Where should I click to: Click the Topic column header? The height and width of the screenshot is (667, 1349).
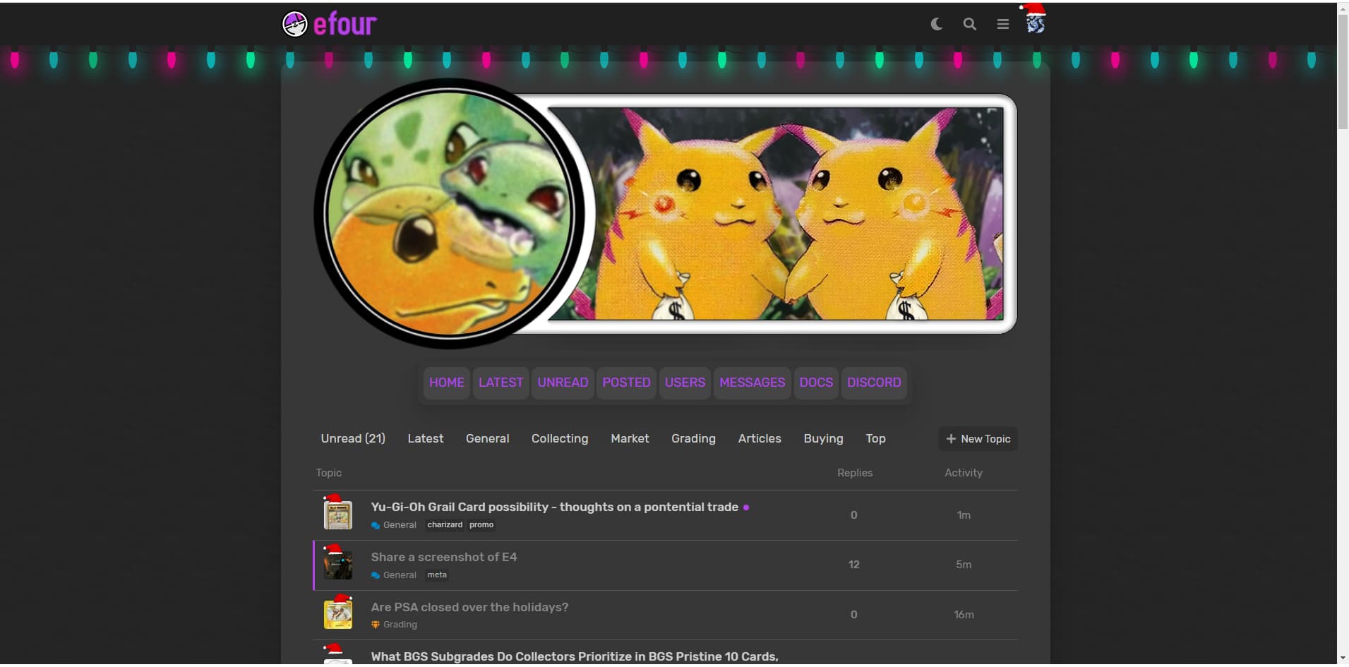[x=328, y=473]
